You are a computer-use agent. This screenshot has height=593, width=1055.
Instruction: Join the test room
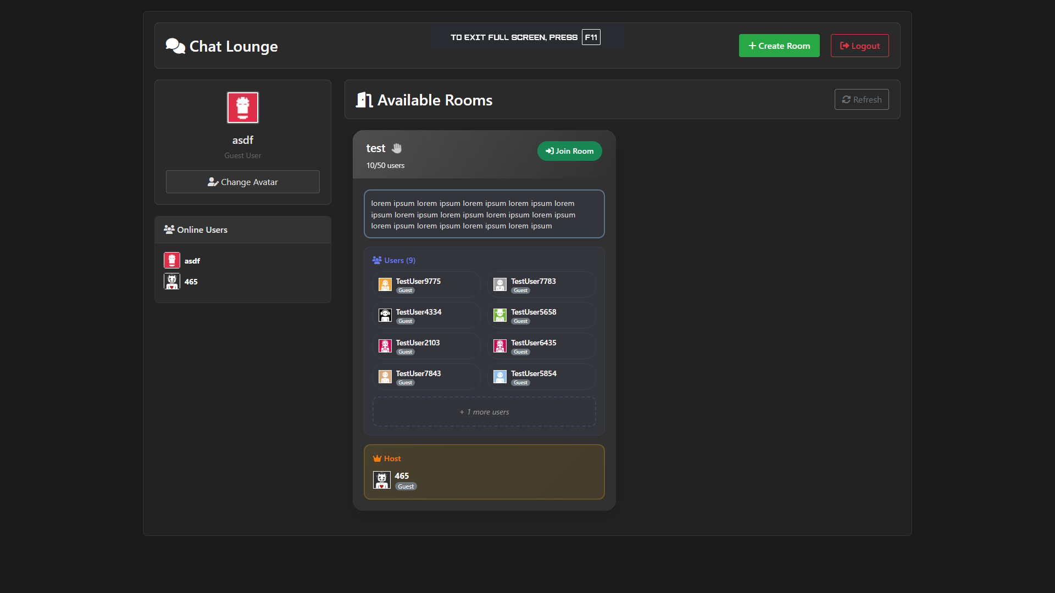(x=569, y=151)
